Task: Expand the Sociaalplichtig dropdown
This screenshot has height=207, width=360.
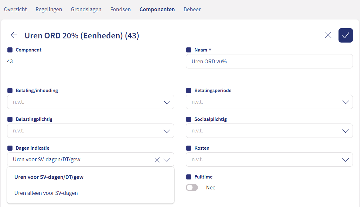Action: coord(269,131)
